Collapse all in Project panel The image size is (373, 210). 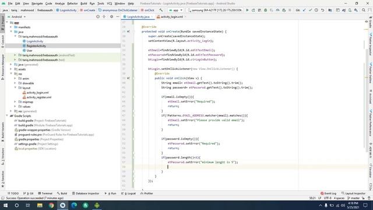[104, 17]
